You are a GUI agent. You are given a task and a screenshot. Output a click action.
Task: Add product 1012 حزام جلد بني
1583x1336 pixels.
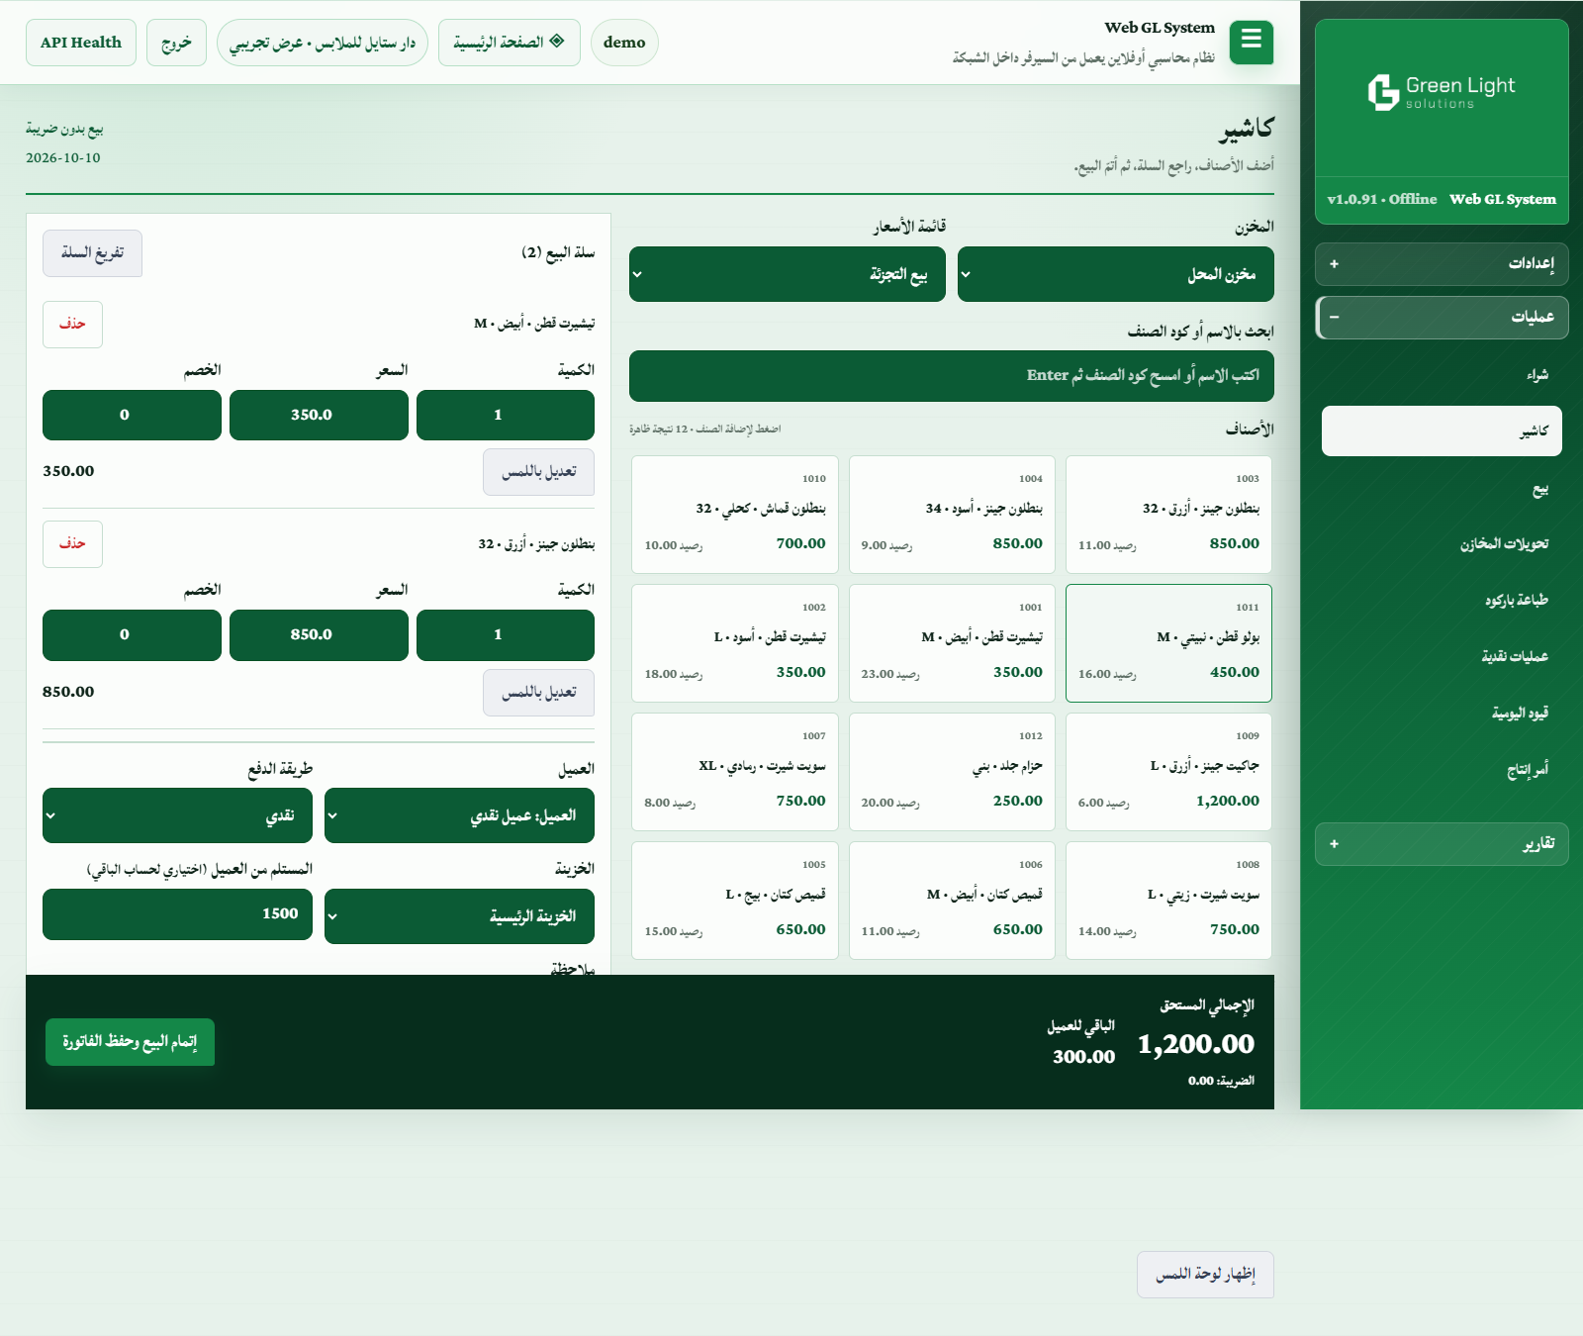[952, 772]
